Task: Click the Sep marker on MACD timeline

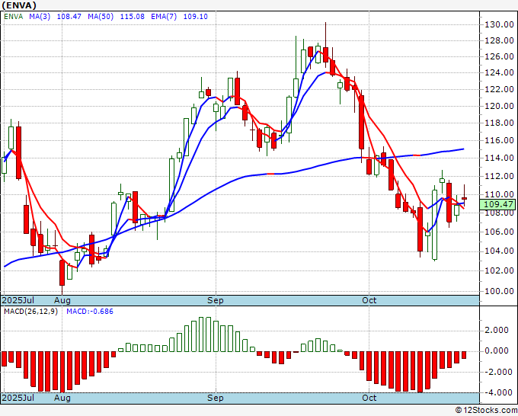Action: click(x=216, y=398)
